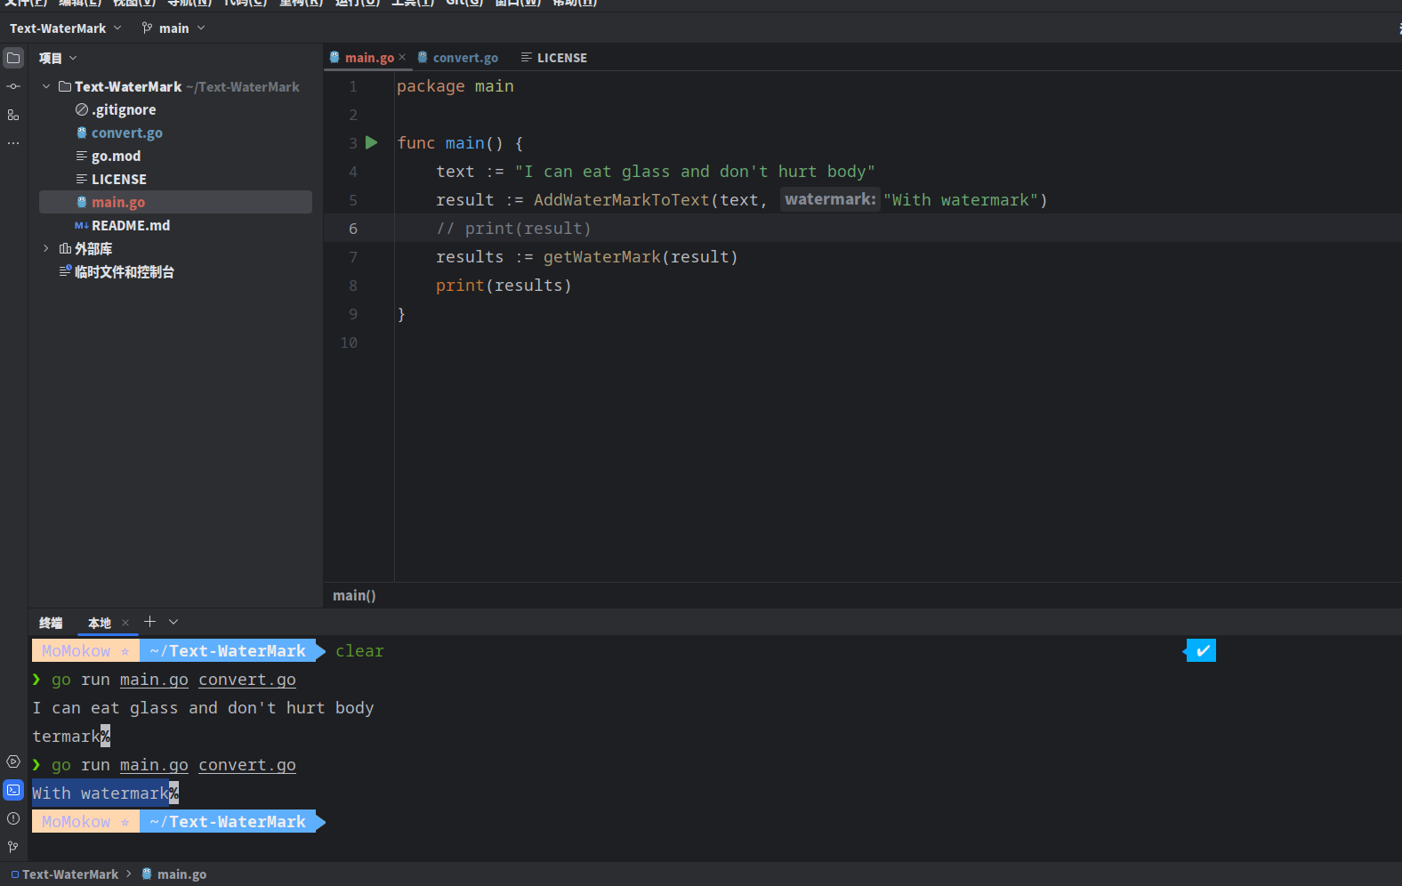Select the Terminal tool window icon
1402x886 pixels.
(13, 790)
